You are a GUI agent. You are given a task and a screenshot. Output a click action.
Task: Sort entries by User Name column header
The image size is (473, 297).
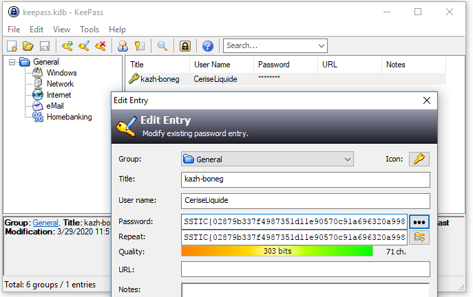click(x=222, y=65)
